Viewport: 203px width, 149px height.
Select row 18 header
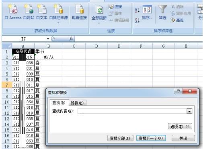coord(7,147)
